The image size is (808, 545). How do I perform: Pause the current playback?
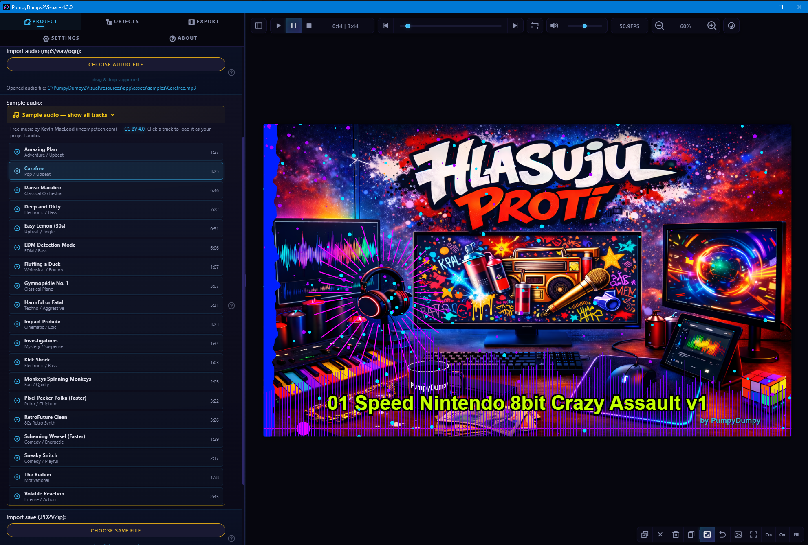tap(293, 26)
